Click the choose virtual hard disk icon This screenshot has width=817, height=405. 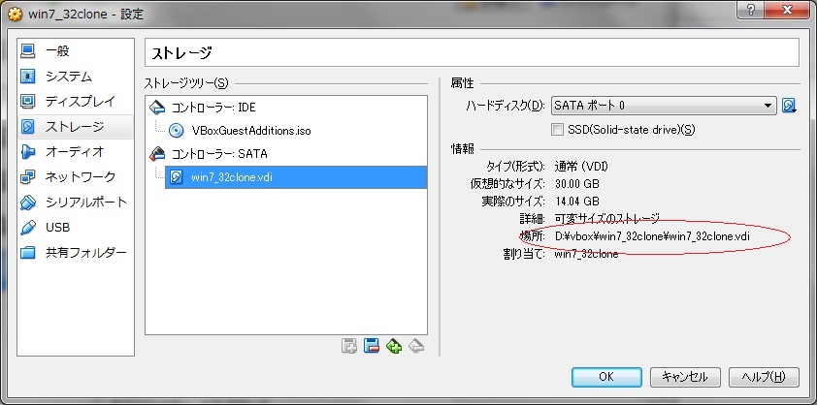[789, 106]
